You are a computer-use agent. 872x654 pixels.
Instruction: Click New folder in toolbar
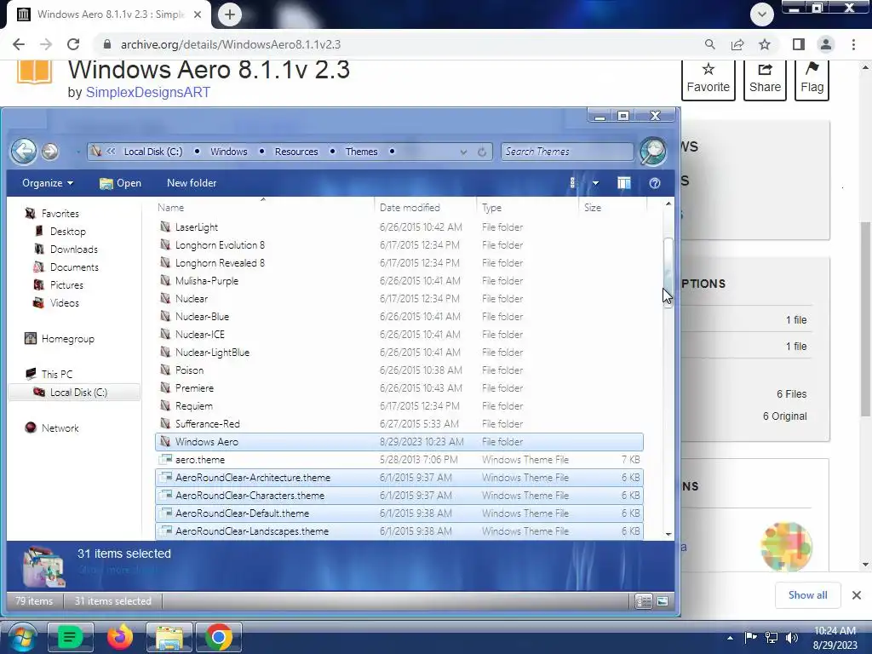tap(192, 183)
